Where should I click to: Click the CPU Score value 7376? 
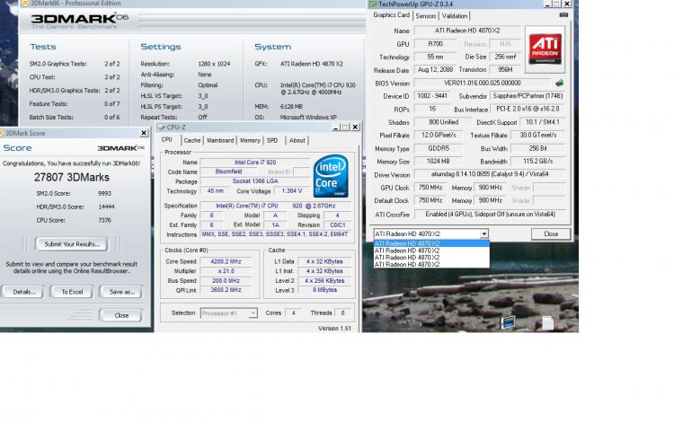(104, 220)
